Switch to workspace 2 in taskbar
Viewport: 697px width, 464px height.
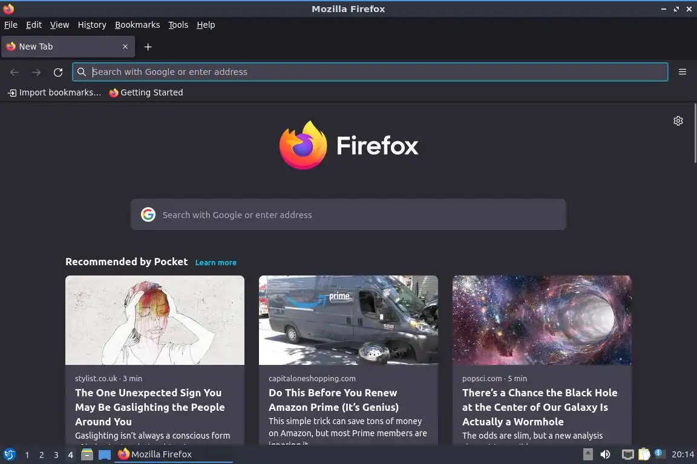point(41,455)
